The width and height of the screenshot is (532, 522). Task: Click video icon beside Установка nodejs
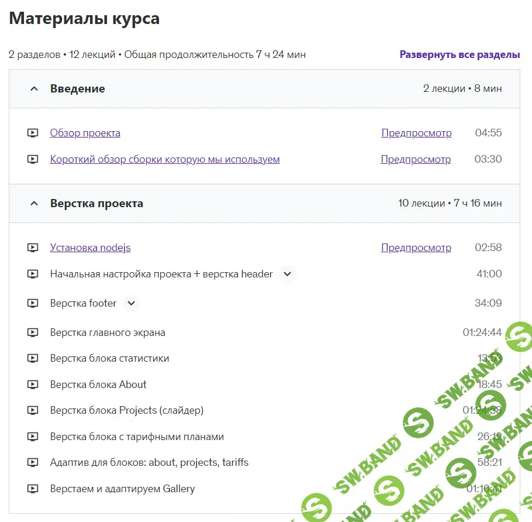coord(33,248)
